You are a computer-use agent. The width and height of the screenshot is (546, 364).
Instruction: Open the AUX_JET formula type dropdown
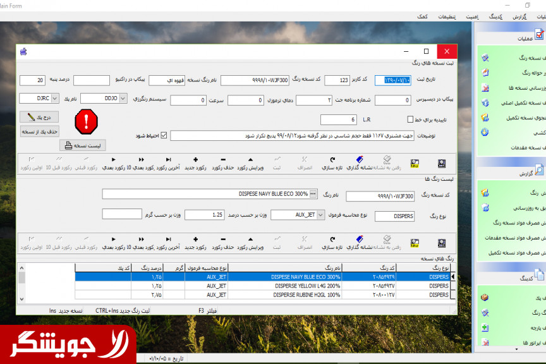pos(320,215)
